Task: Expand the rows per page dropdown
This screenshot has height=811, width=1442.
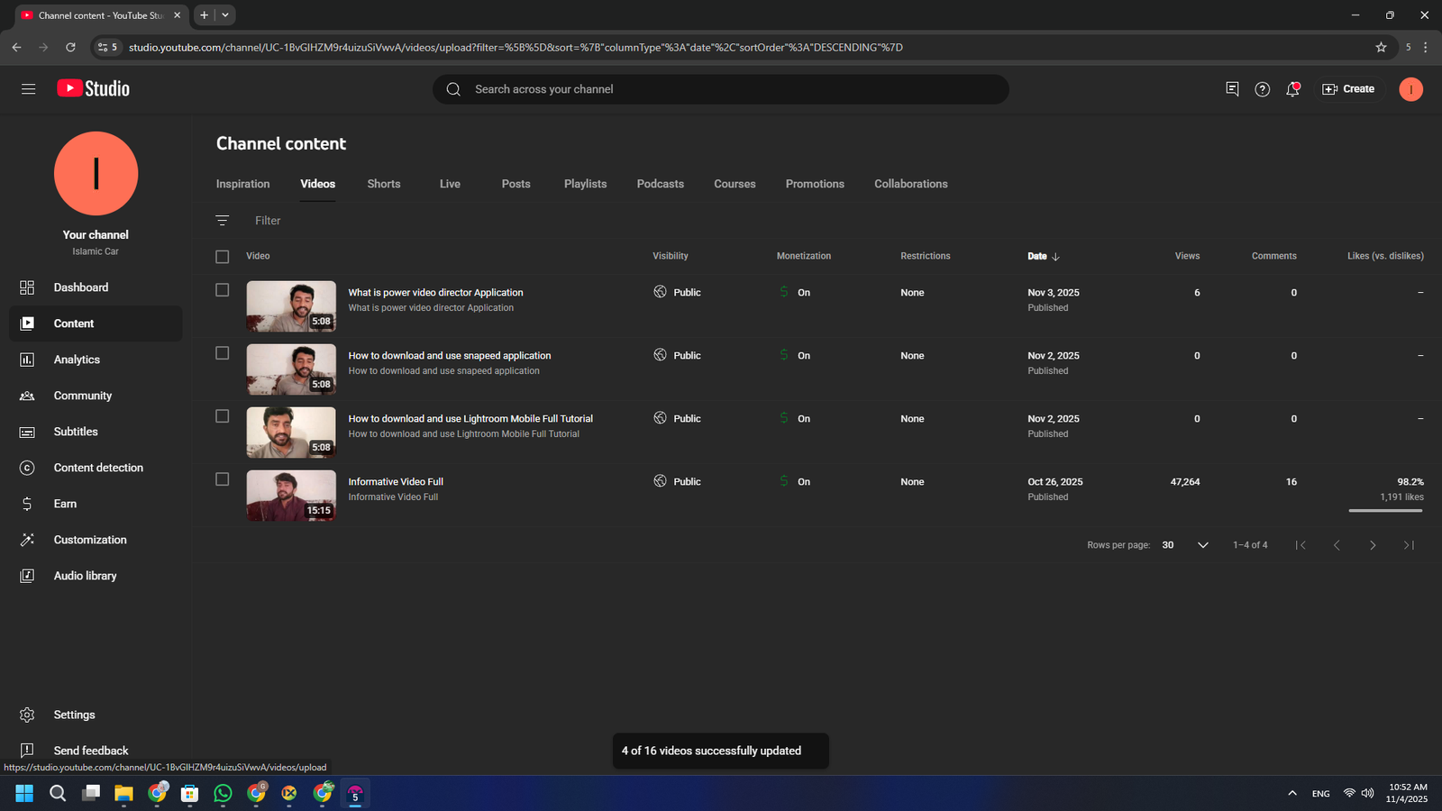Action: (x=1202, y=545)
